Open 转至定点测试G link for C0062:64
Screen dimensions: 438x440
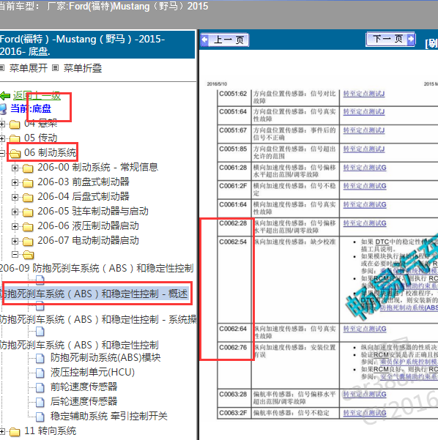pyautogui.click(x=365, y=329)
